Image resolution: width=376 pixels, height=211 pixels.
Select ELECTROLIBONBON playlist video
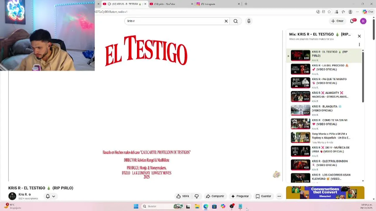[324, 165]
